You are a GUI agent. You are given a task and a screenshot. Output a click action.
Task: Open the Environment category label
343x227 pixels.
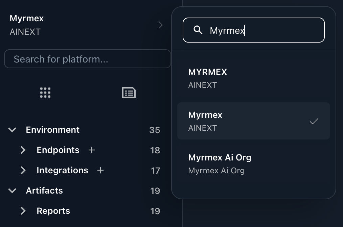pos(52,130)
